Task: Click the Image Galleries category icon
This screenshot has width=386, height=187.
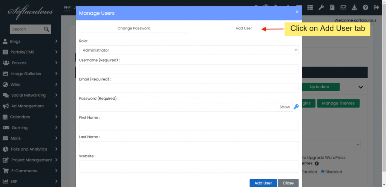Action: [x=5, y=74]
